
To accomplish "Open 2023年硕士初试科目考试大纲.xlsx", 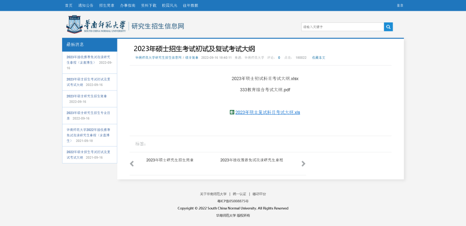I will pos(265,78).
